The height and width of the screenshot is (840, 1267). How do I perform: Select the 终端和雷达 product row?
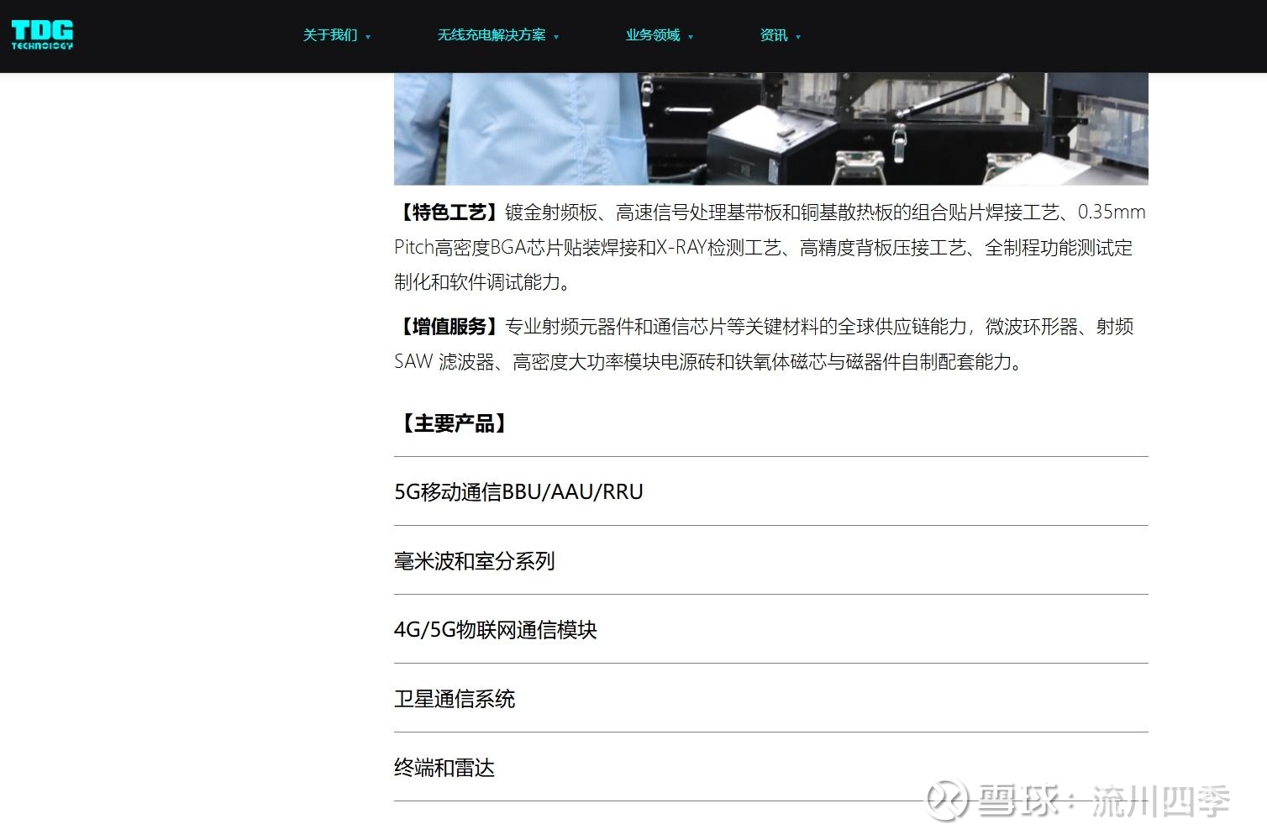[771, 767]
